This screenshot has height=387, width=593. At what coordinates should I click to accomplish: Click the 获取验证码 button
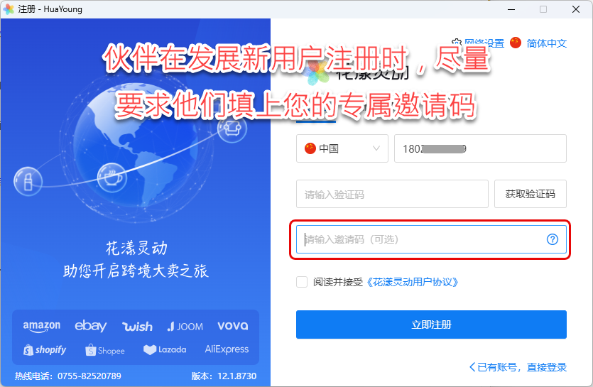pyautogui.click(x=531, y=194)
